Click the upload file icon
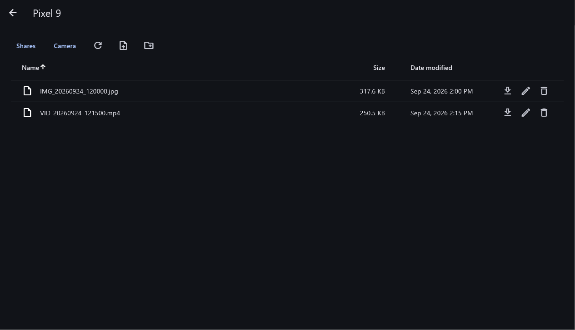Viewport: 575px width, 330px height. pos(123,45)
